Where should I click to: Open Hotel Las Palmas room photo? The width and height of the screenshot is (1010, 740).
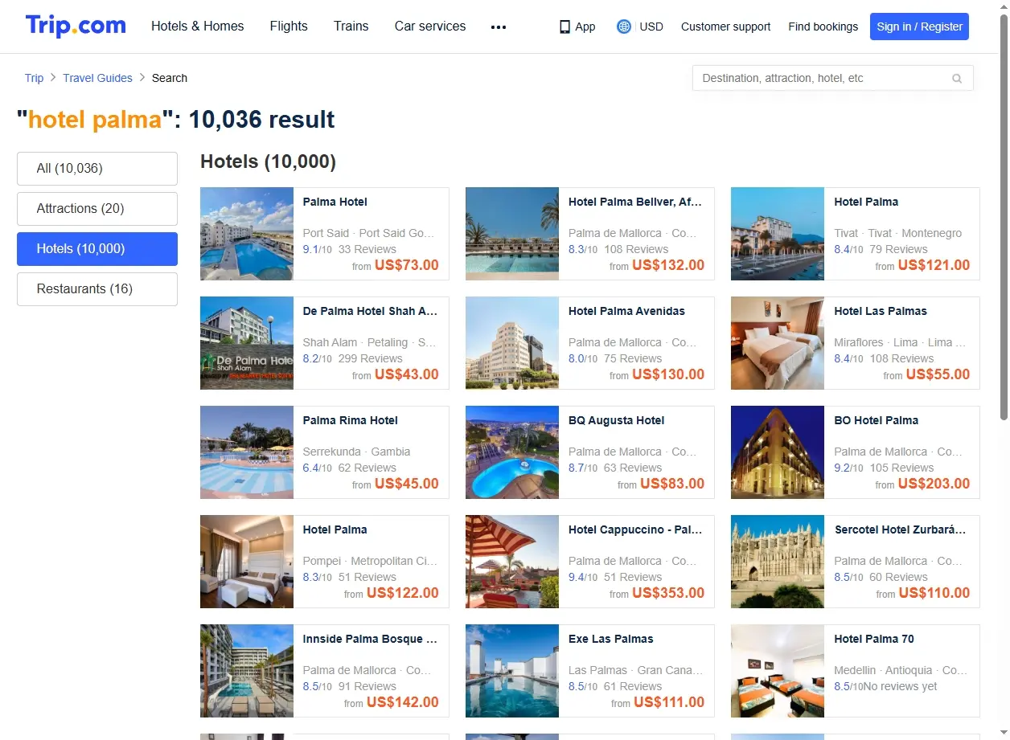pyautogui.click(x=778, y=343)
